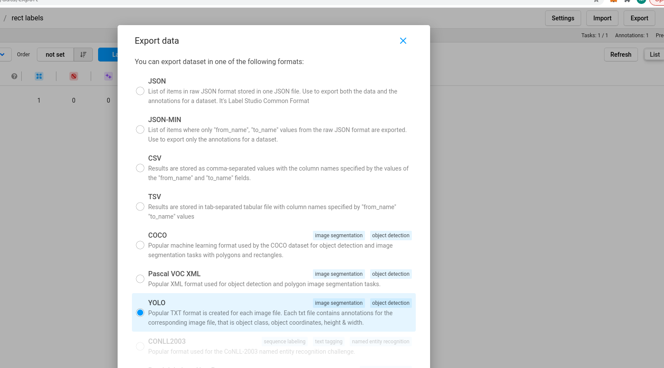Open the Order dropdown showing not set
664x368 pixels.
55,55
